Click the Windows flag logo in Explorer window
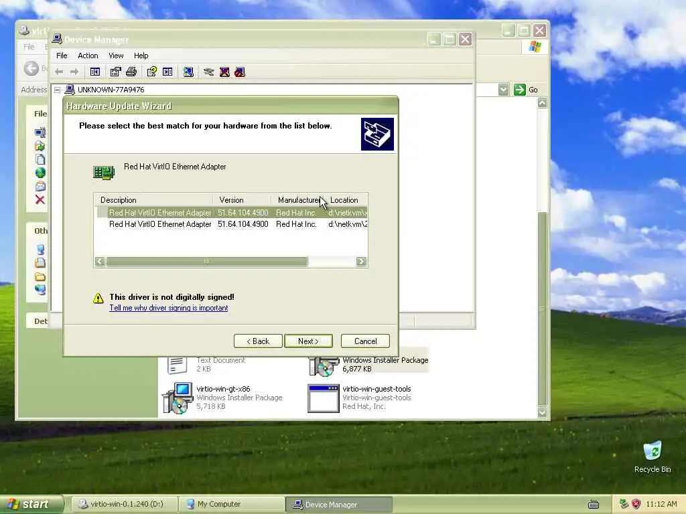The image size is (686, 514). pyautogui.click(x=535, y=46)
